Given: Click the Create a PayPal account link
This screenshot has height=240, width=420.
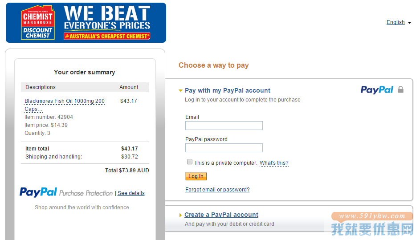Looking at the screenshot, I should click(x=221, y=215).
